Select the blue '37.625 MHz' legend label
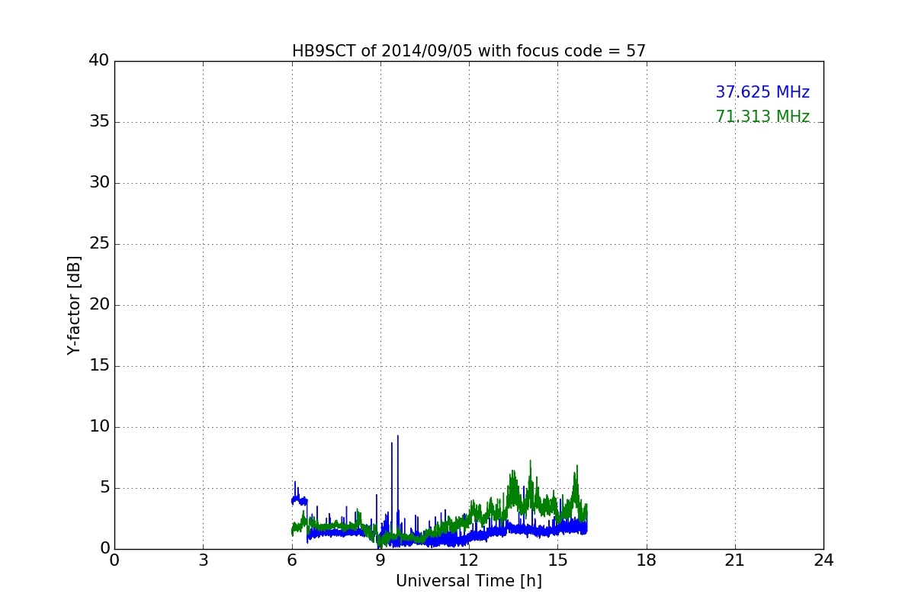 [762, 92]
